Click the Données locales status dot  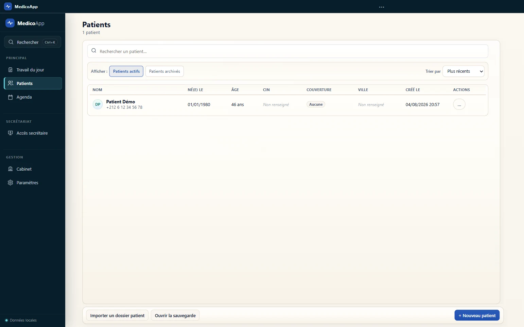6,320
